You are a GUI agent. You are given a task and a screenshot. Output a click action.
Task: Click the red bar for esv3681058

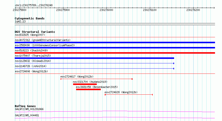click(88, 89)
